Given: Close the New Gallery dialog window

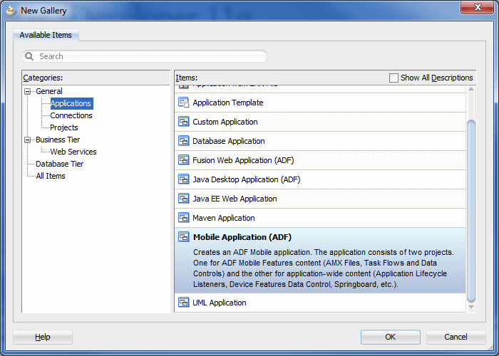Looking at the screenshot, I should click(477, 7).
